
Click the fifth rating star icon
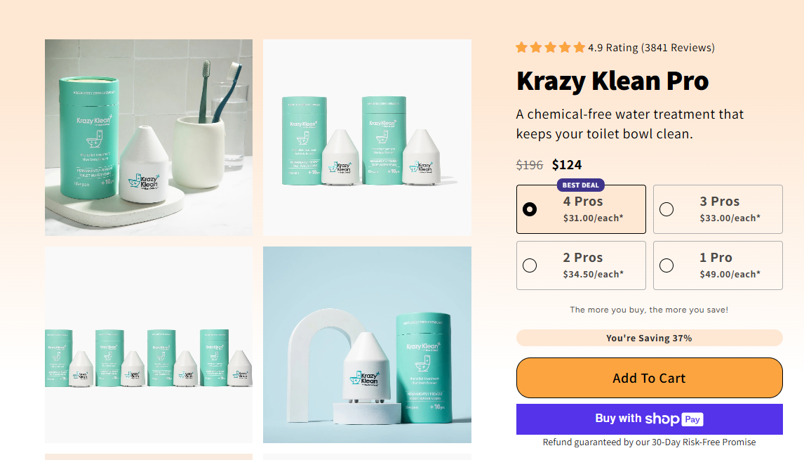(579, 48)
